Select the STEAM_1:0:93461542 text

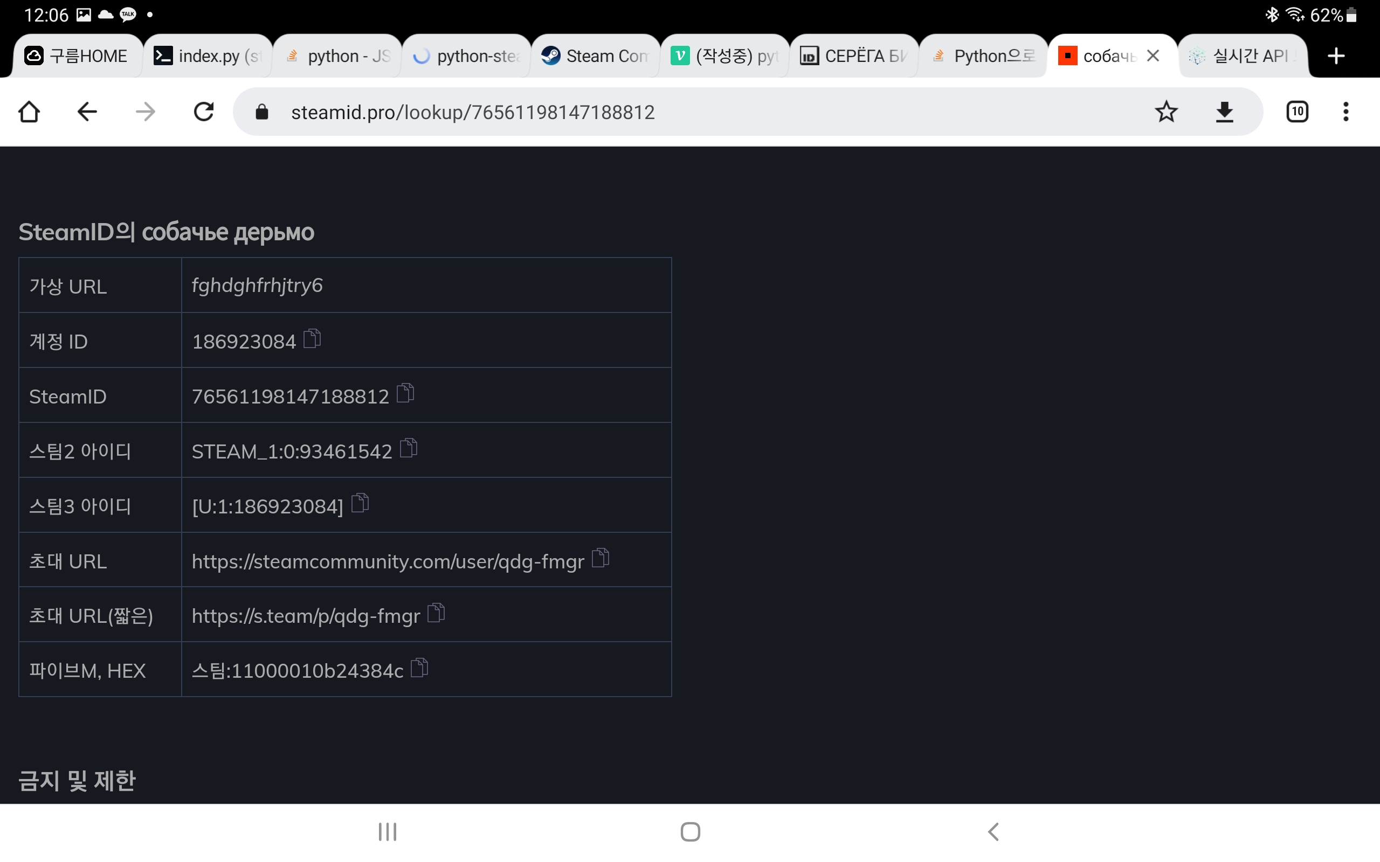[292, 451]
